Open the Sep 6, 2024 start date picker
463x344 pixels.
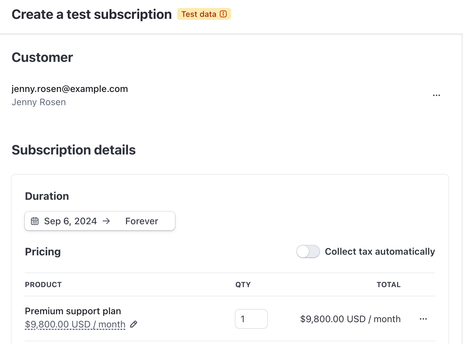pyautogui.click(x=70, y=221)
